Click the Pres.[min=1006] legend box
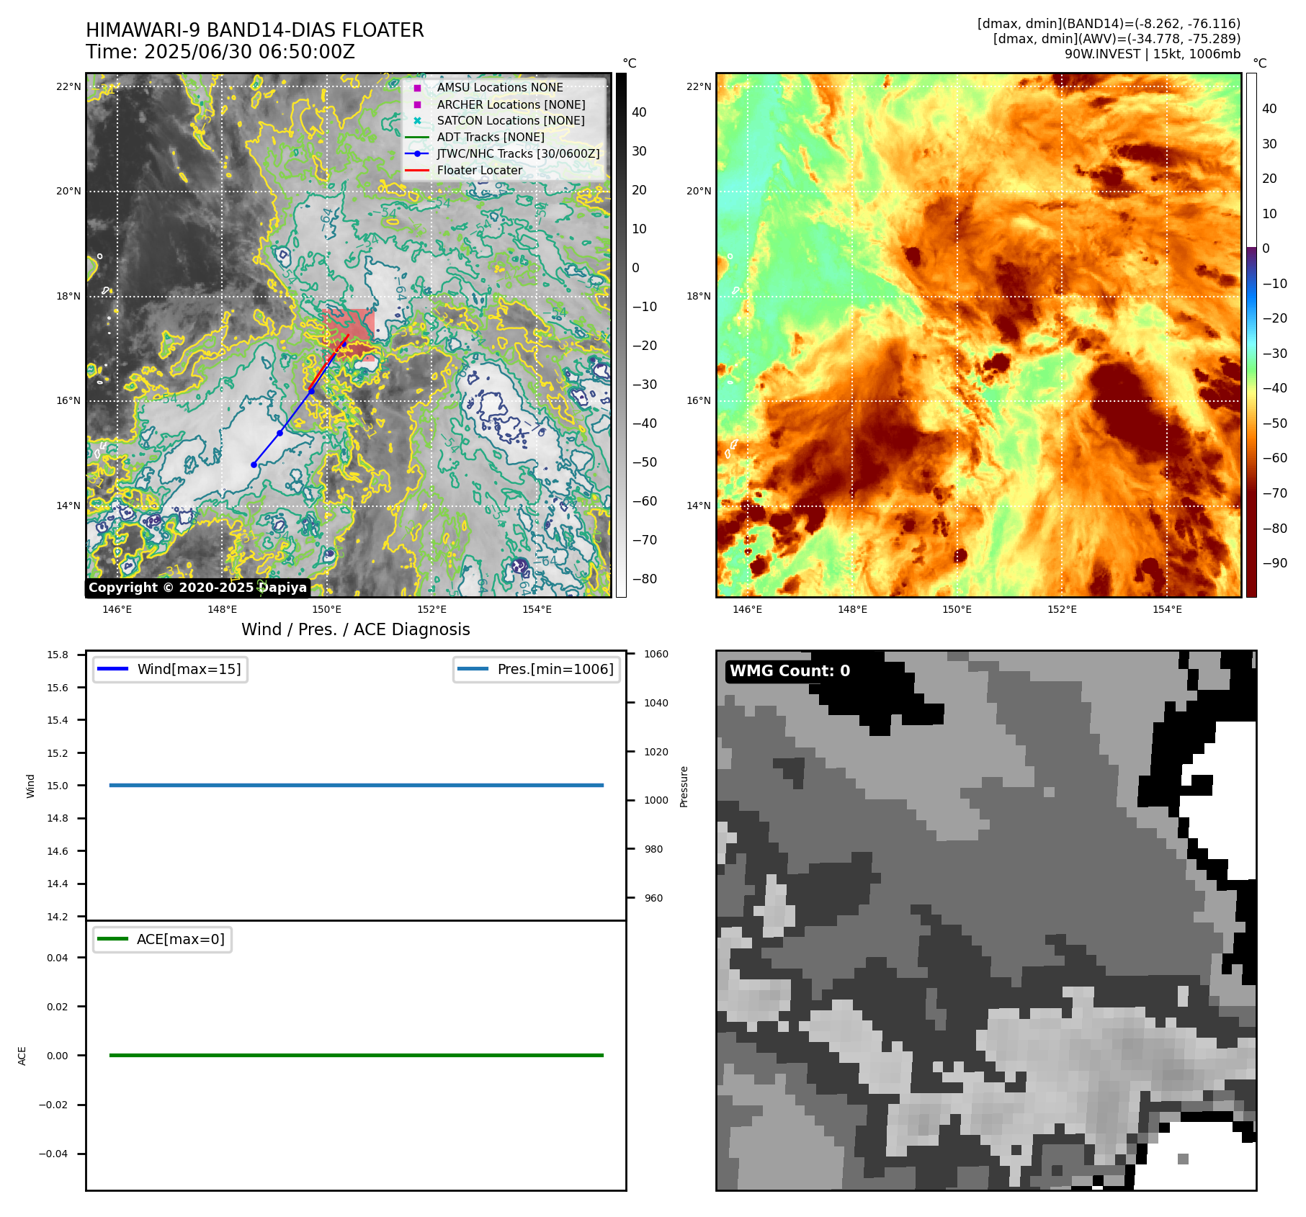The height and width of the screenshot is (1217, 1306). coord(537,669)
